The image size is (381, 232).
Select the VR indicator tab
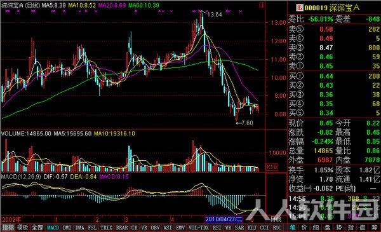pyautogui.click(x=144, y=228)
